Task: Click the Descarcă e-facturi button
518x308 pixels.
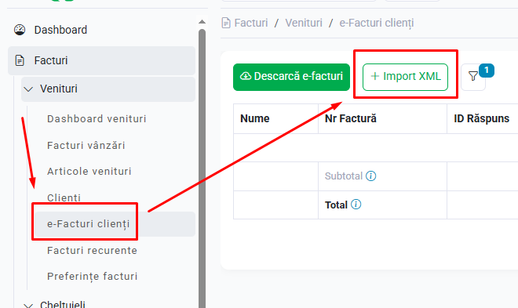Action: pos(291,77)
